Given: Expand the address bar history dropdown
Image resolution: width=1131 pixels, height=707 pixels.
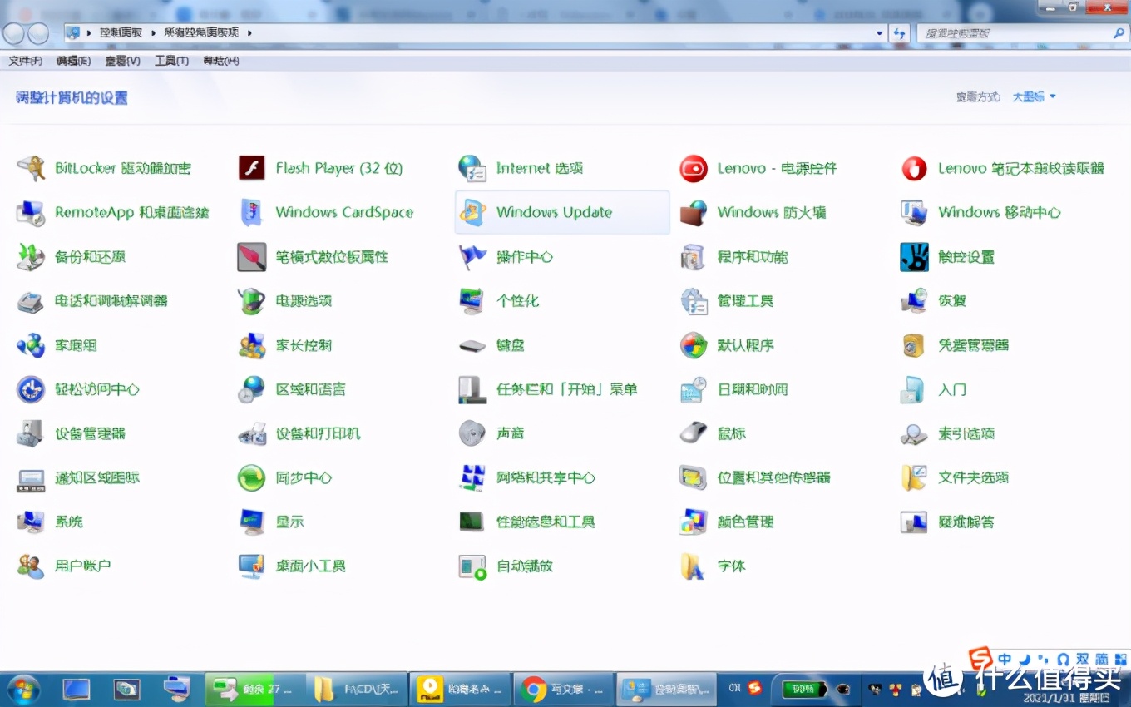Looking at the screenshot, I should pyautogui.click(x=879, y=33).
